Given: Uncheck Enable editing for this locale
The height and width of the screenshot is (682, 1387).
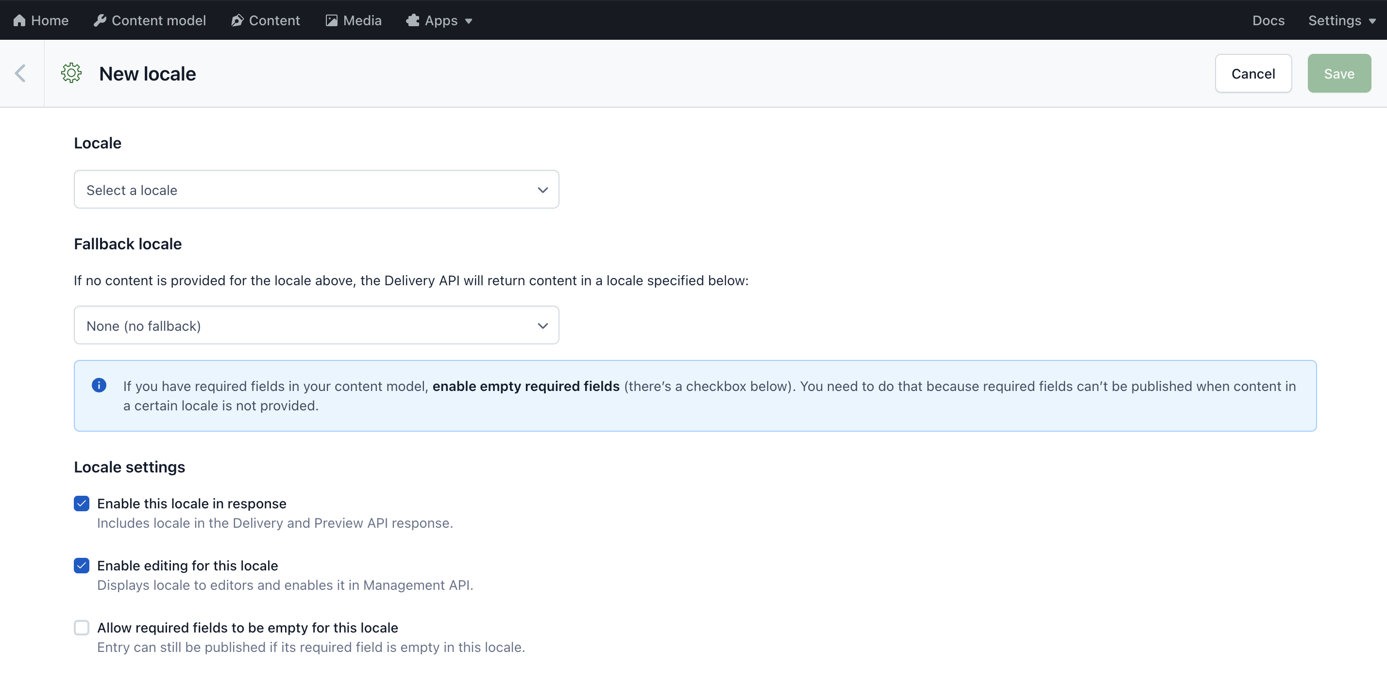Looking at the screenshot, I should (81, 565).
